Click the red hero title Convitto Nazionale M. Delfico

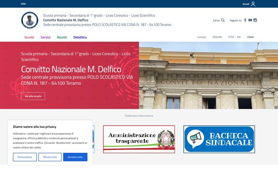71,69
